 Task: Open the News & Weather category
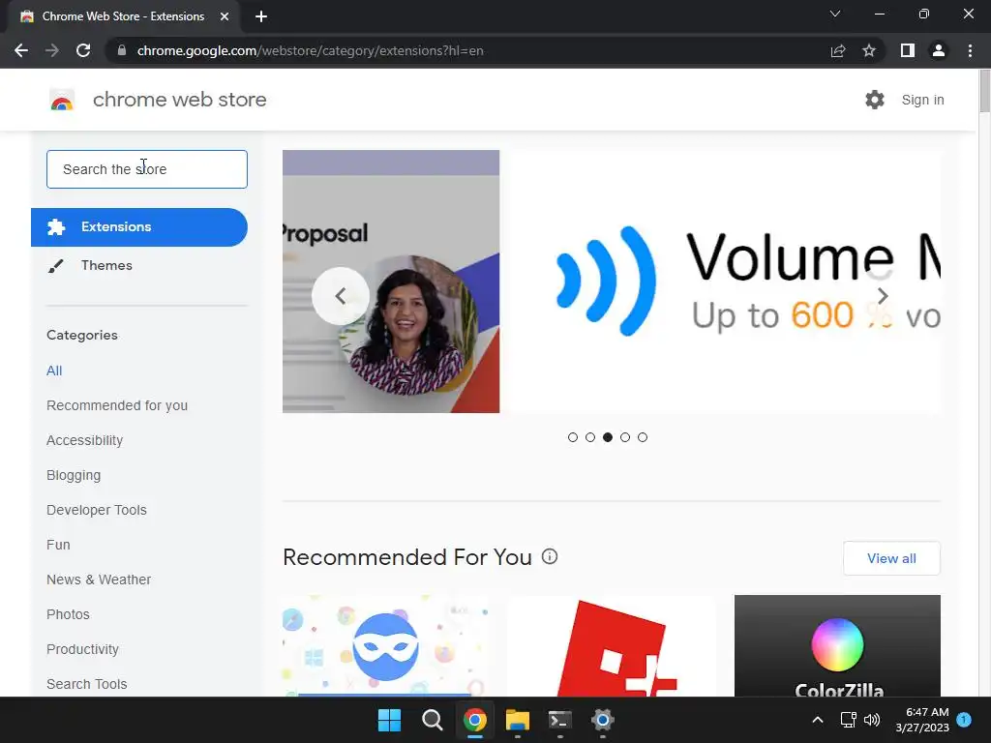pos(99,580)
